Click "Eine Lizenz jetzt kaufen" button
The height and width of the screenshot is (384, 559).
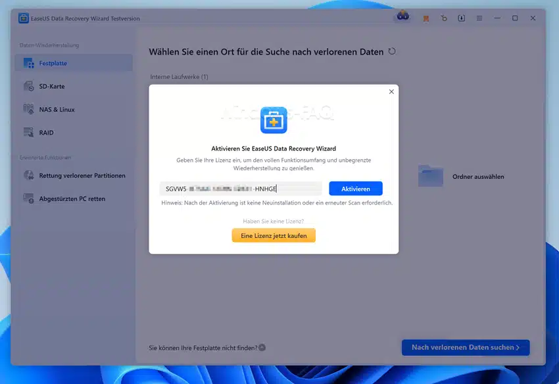tap(274, 235)
